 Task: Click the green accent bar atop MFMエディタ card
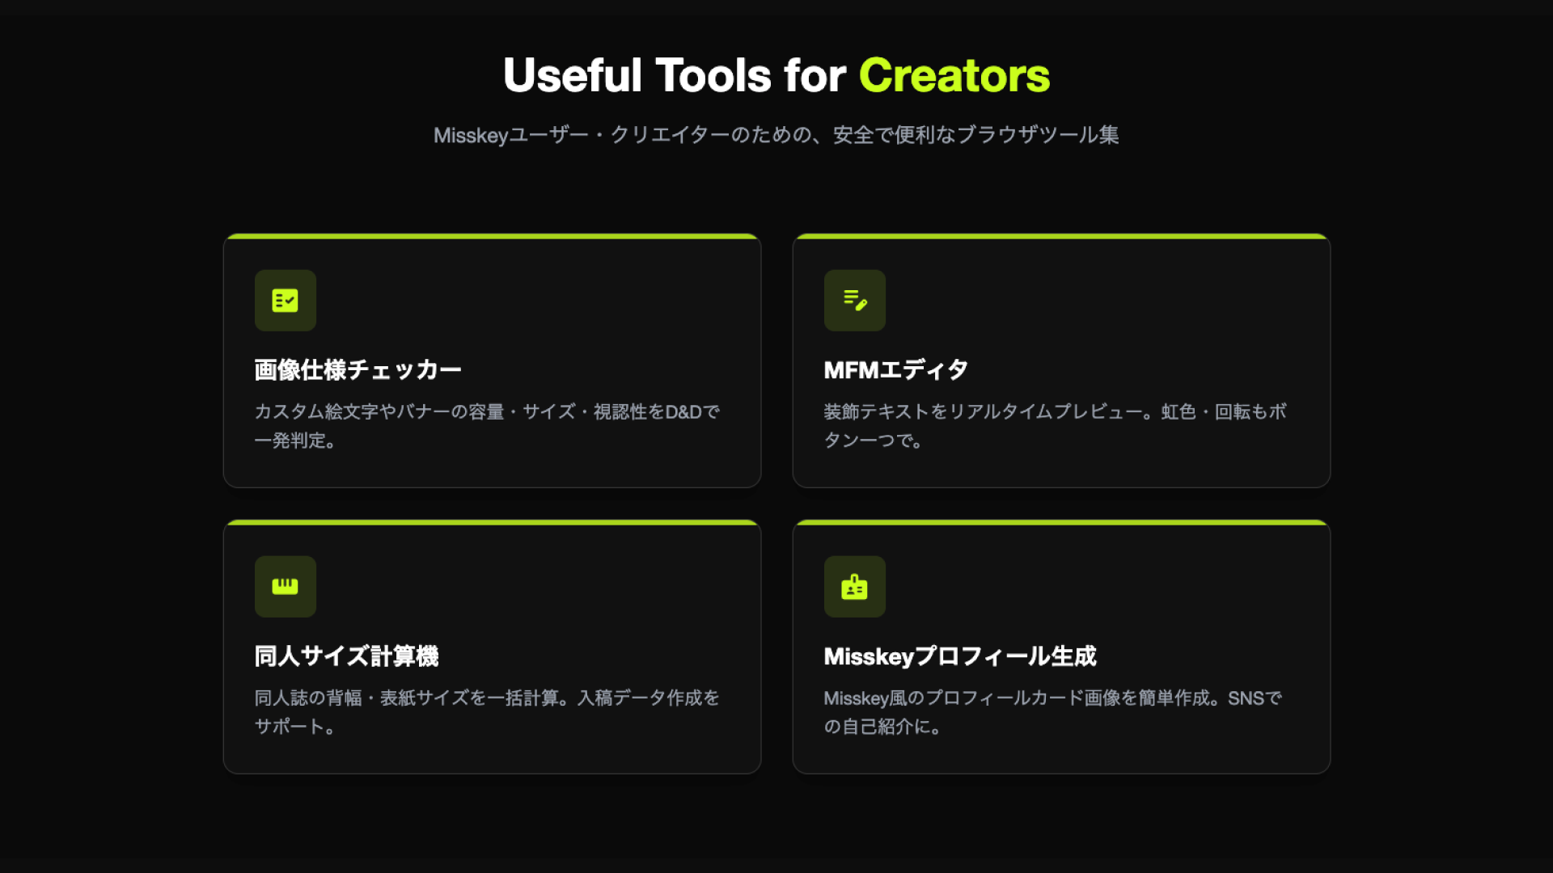[x=1061, y=237]
